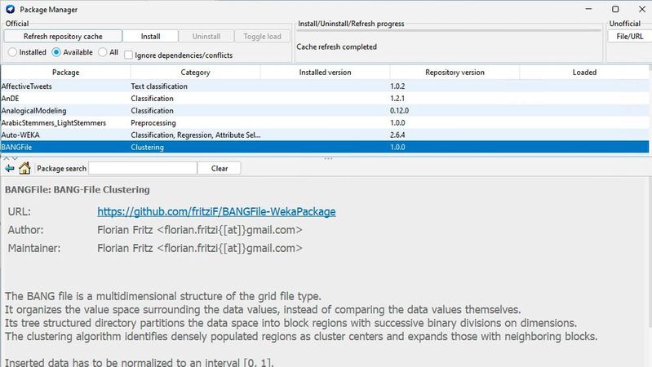Select the Available radio button

point(56,52)
